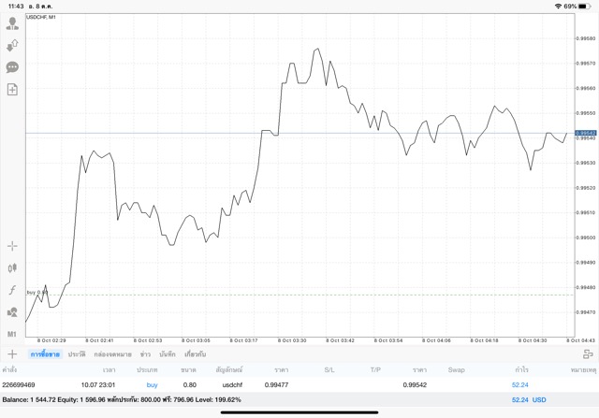The image size is (599, 418).
Task: Add new chart window icon
Action: tap(12, 90)
